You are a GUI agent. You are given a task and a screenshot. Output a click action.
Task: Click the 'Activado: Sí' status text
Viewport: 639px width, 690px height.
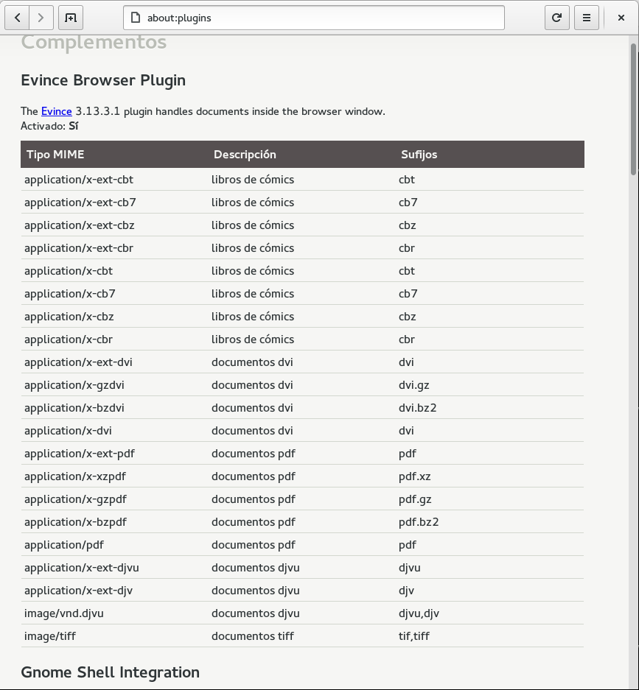click(x=49, y=127)
